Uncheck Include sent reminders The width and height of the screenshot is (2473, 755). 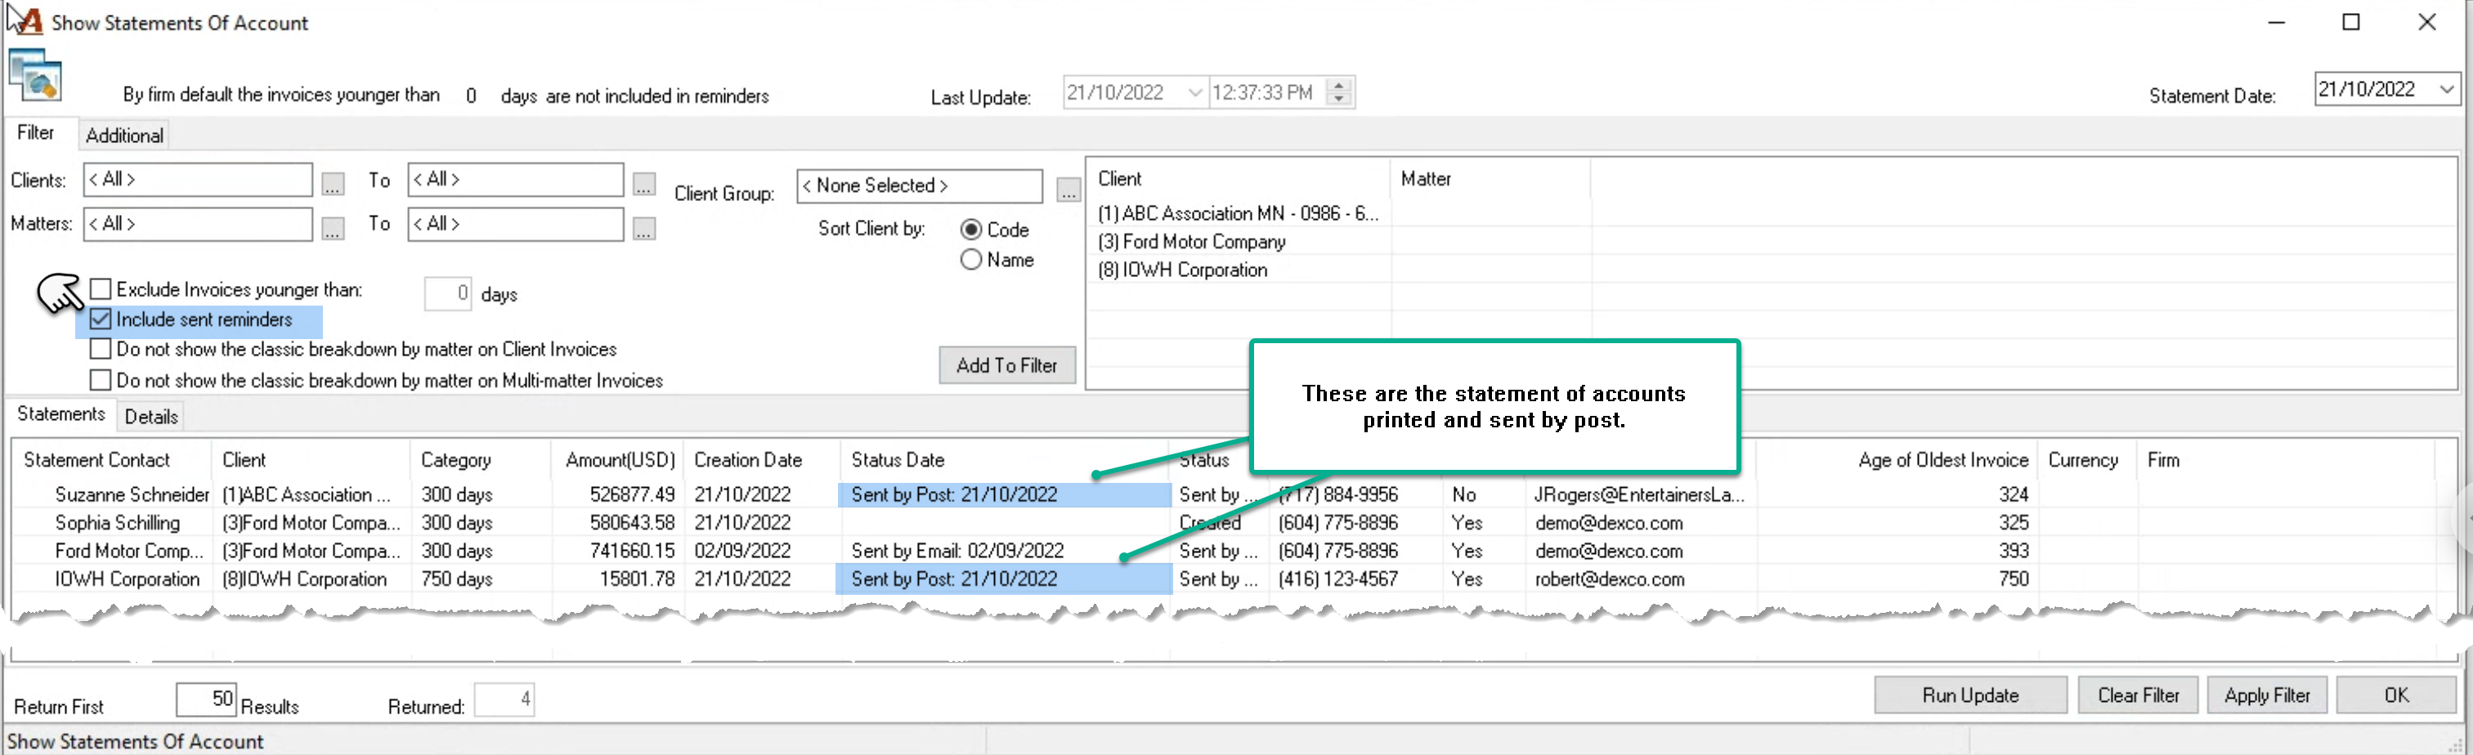pos(101,319)
